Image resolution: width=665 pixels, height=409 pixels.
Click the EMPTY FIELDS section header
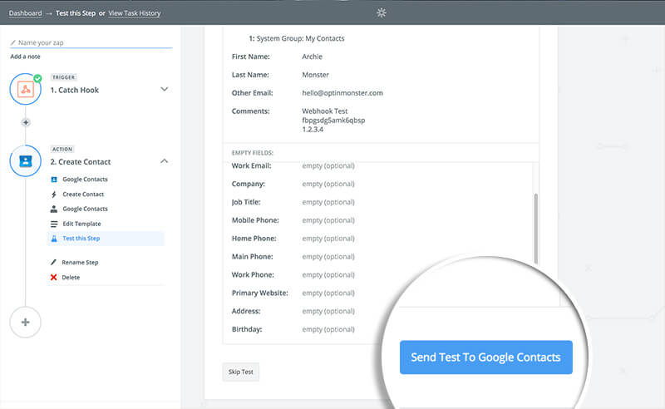pyautogui.click(x=253, y=153)
